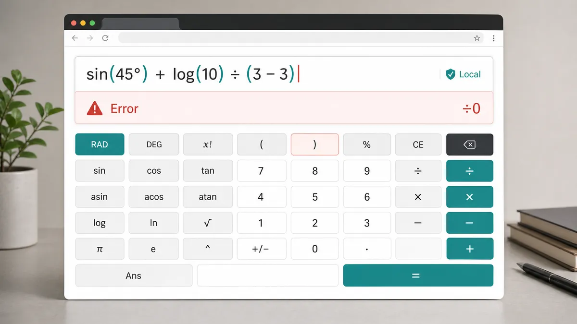Click the red Error message text
Viewport: 577px width, 324px height.
coord(124,109)
